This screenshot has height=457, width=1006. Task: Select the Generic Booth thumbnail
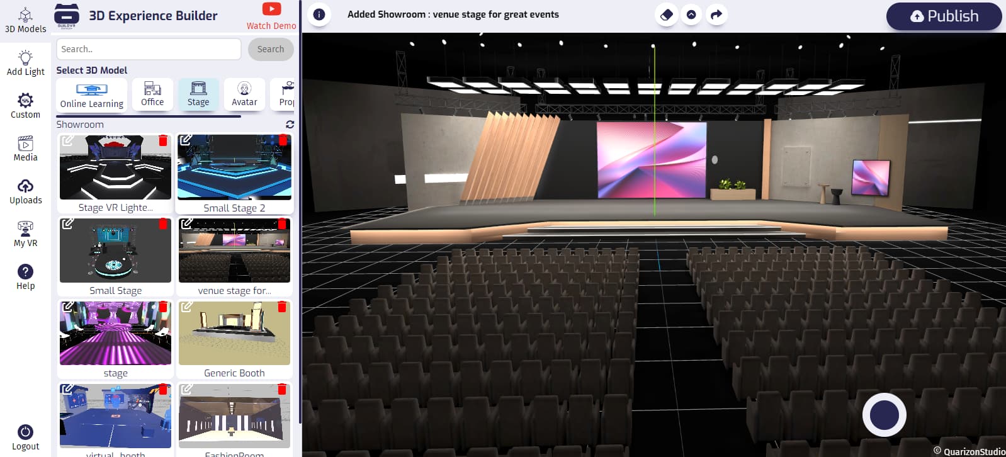tap(234, 334)
